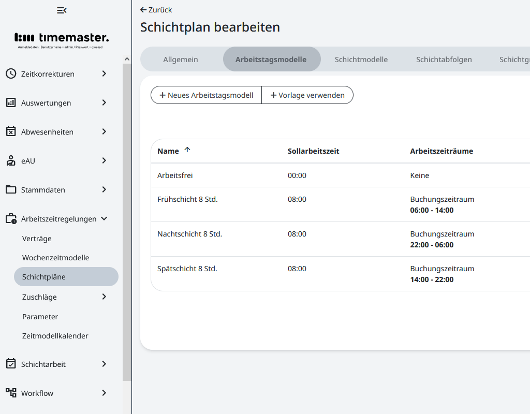Expand the Auswertungen submenu chevron
Image resolution: width=530 pixels, height=414 pixels.
pyautogui.click(x=104, y=102)
